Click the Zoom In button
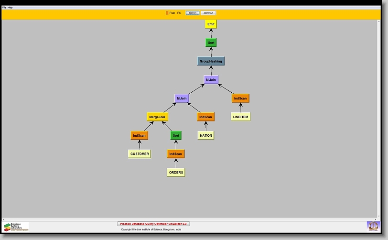Image resolution: width=388 pixels, height=240 pixels. point(193,13)
